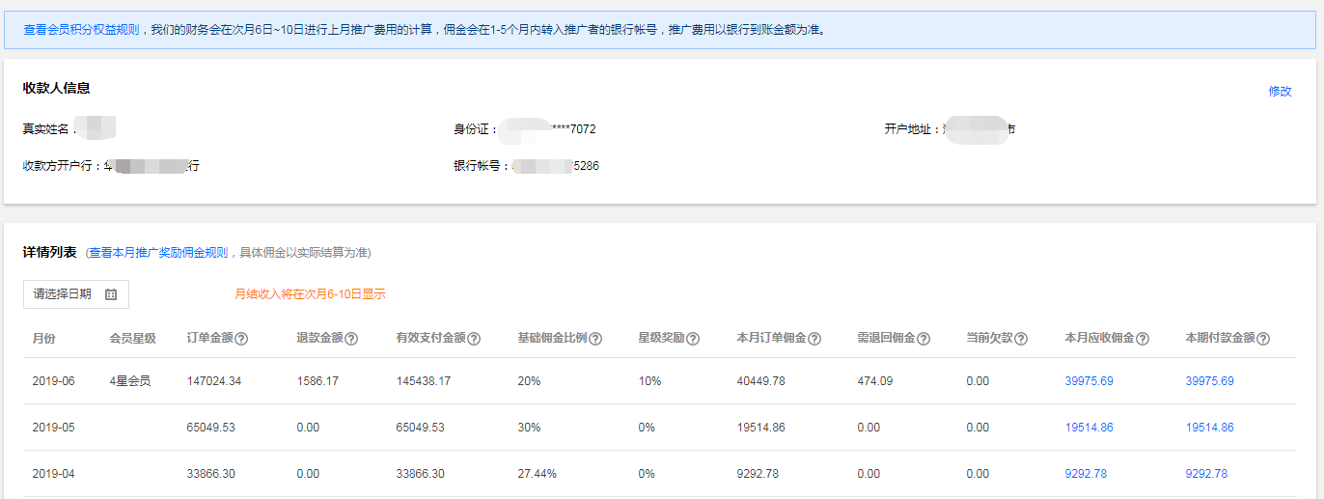The image size is (1324, 499).
Task: Click question mark next to 星级奖励
Action: coord(693,339)
